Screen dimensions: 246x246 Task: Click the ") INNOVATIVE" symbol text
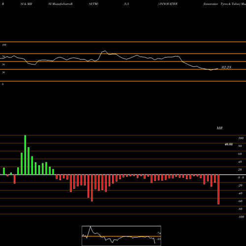pyautogui.click(x=168, y=4)
